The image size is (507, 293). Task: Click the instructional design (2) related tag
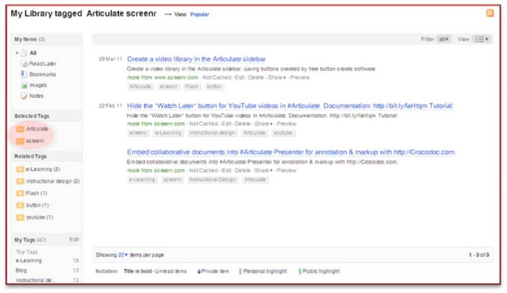53,181
